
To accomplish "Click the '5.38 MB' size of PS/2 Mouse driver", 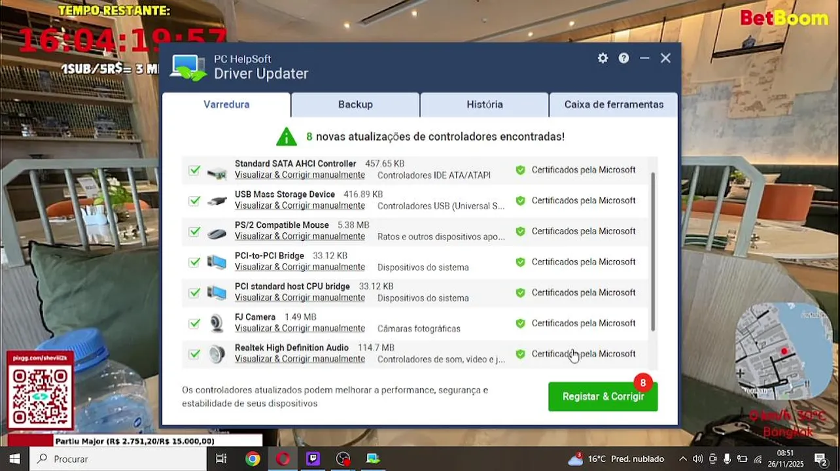I will (353, 225).
